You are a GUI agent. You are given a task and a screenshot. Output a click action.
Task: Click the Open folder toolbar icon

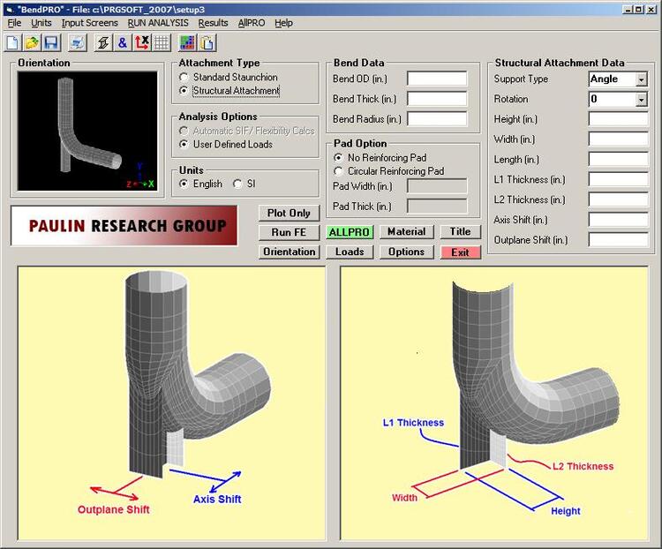[32, 42]
